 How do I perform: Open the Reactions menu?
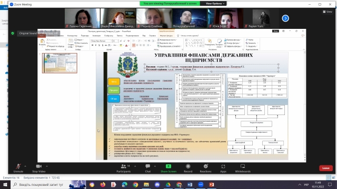(x=205, y=168)
